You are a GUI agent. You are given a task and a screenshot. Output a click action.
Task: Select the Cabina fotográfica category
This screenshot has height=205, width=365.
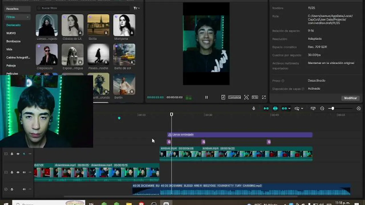coord(18,58)
